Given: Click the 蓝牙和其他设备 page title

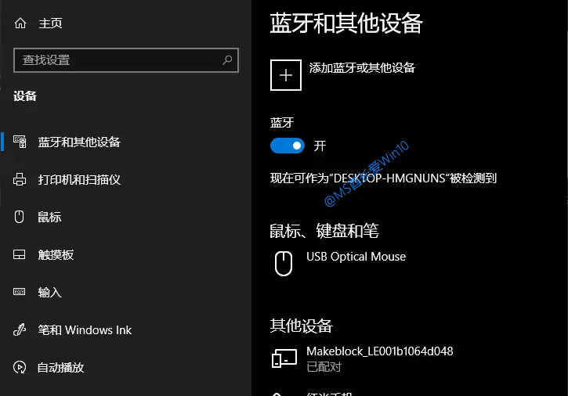Looking at the screenshot, I should [x=346, y=23].
